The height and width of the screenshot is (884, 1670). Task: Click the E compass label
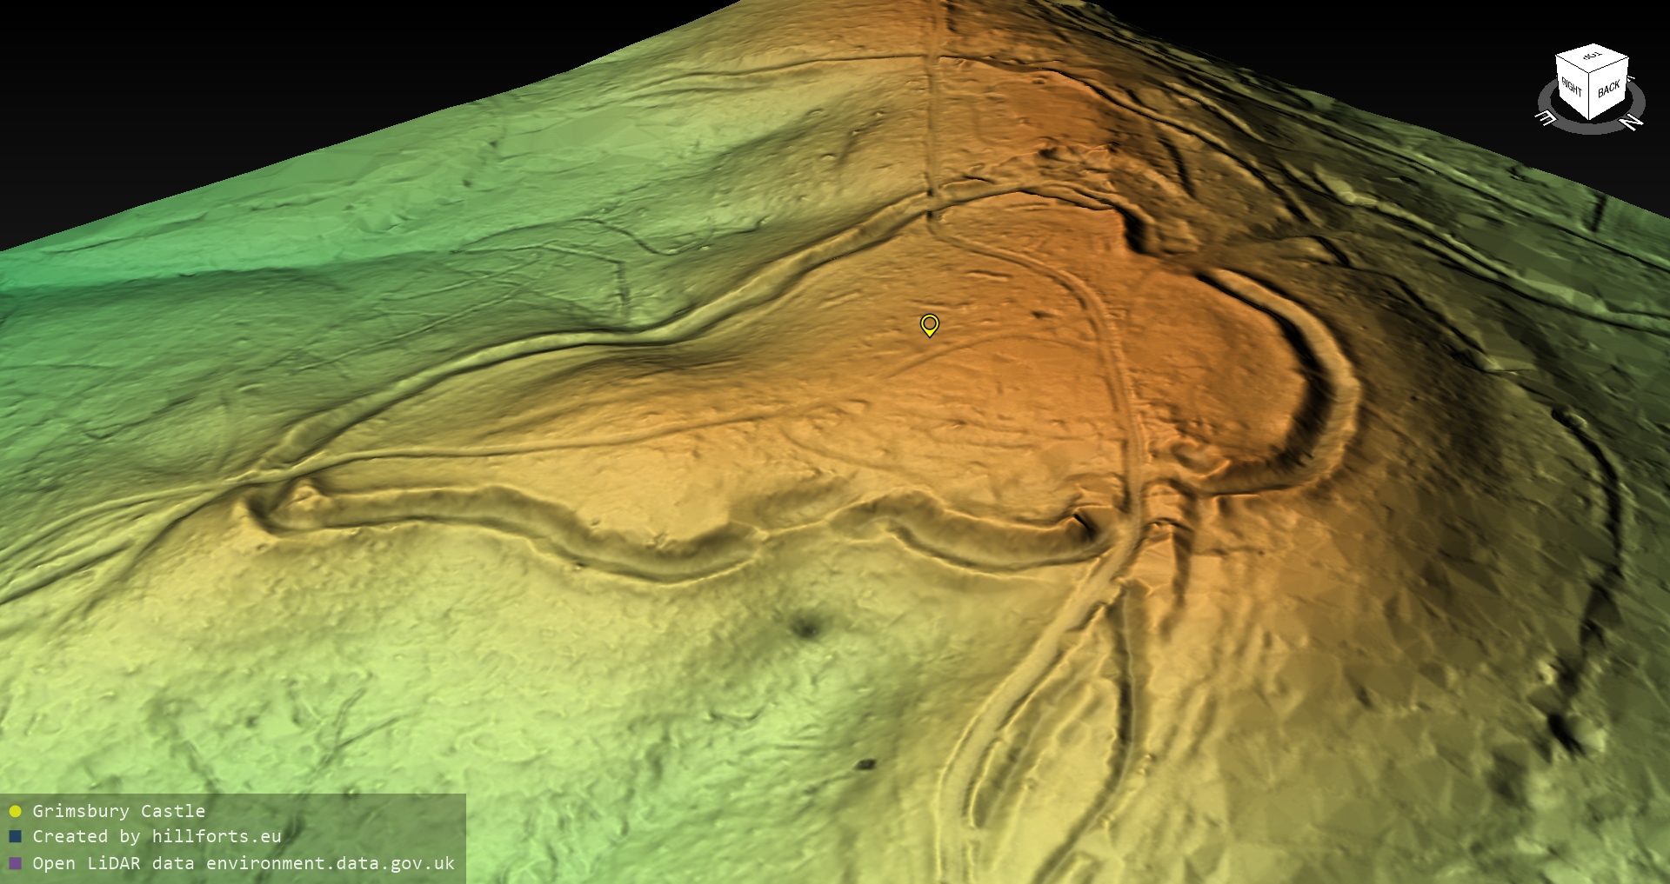click(1546, 116)
